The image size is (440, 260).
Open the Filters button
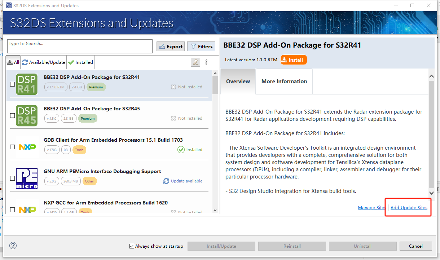201,47
